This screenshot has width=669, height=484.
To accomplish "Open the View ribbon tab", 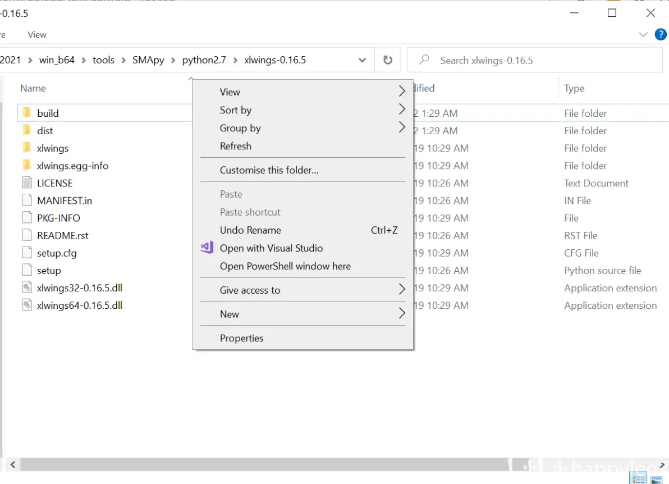I will point(36,35).
